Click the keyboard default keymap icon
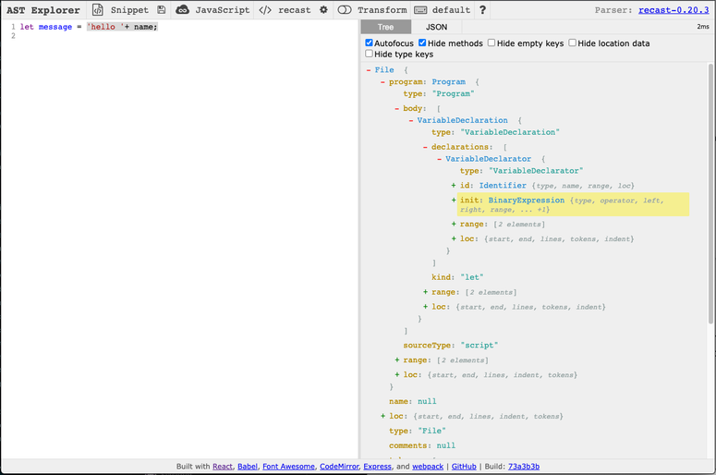The height and width of the screenshot is (475, 716). point(420,10)
